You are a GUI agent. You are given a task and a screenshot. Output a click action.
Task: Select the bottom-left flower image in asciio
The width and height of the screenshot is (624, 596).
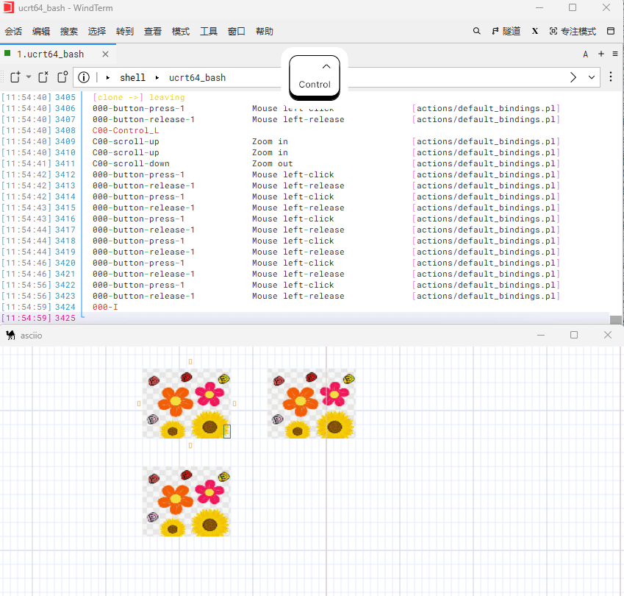pyautogui.click(x=187, y=502)
